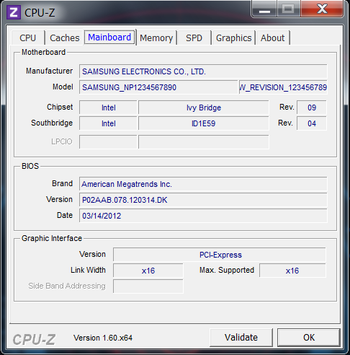Open the Graphics tab

point(233,38)
